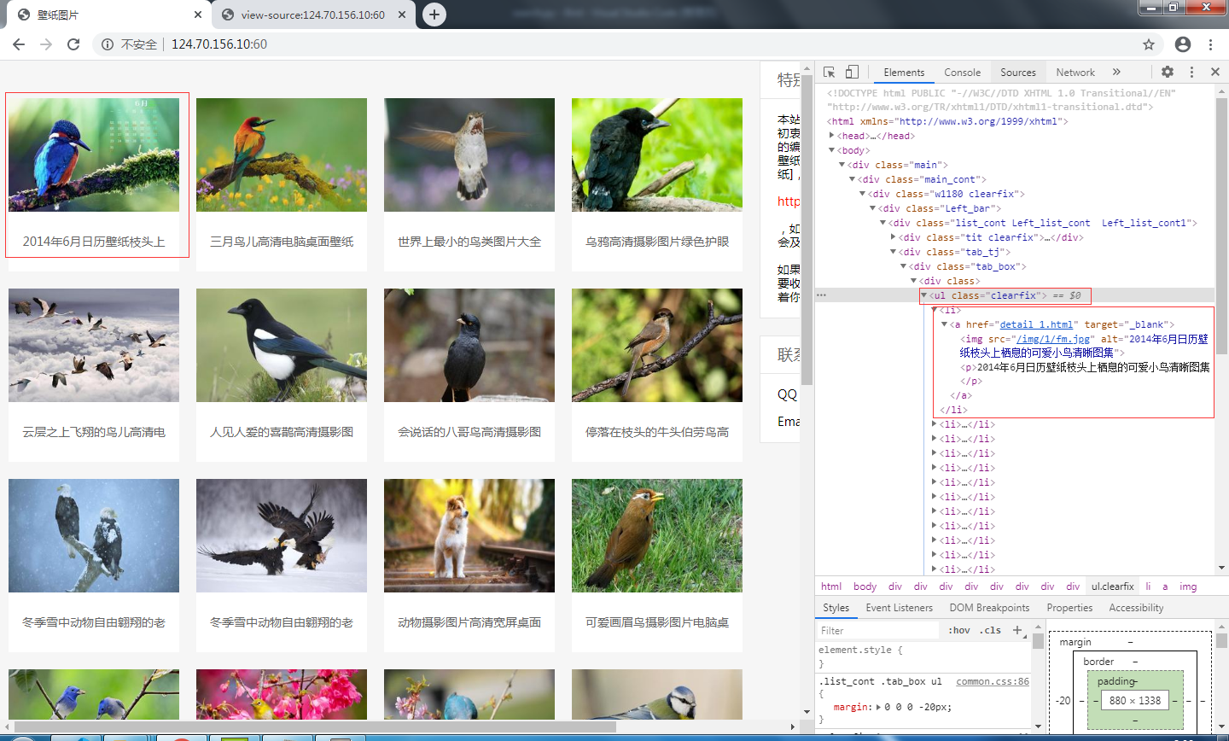Screen dimensions: 1229x741
Task: Click the browser forward arrow
Action: 46,44
